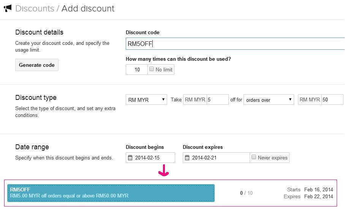The width and height of the screenshot is (345, 210).
Task: Open calendar icon for Discount expires
Action: (x=187, y=158)
